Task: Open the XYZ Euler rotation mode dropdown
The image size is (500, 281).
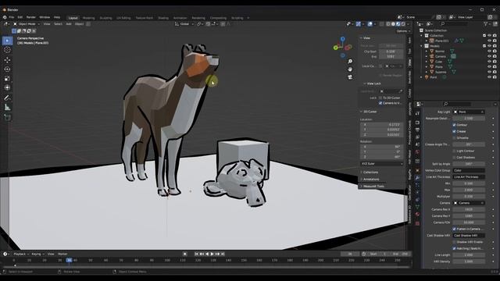Action: pos(382,164)
